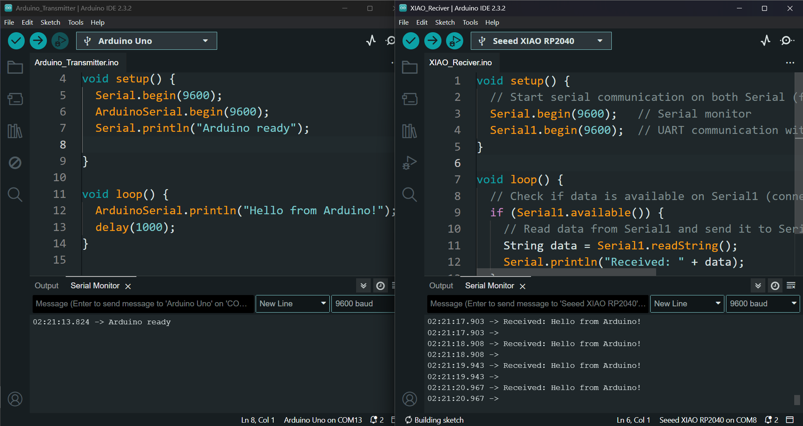This screenshot has height=426, width=803.
Task: Click 'Ln 8, Col 1' cursor position
Action: coord(258,420)
